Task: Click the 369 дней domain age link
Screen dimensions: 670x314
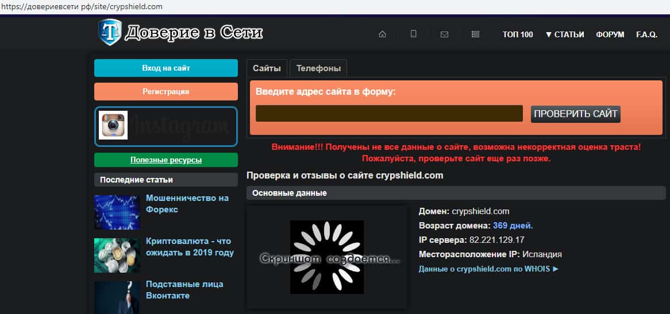Action: point(513,226)
